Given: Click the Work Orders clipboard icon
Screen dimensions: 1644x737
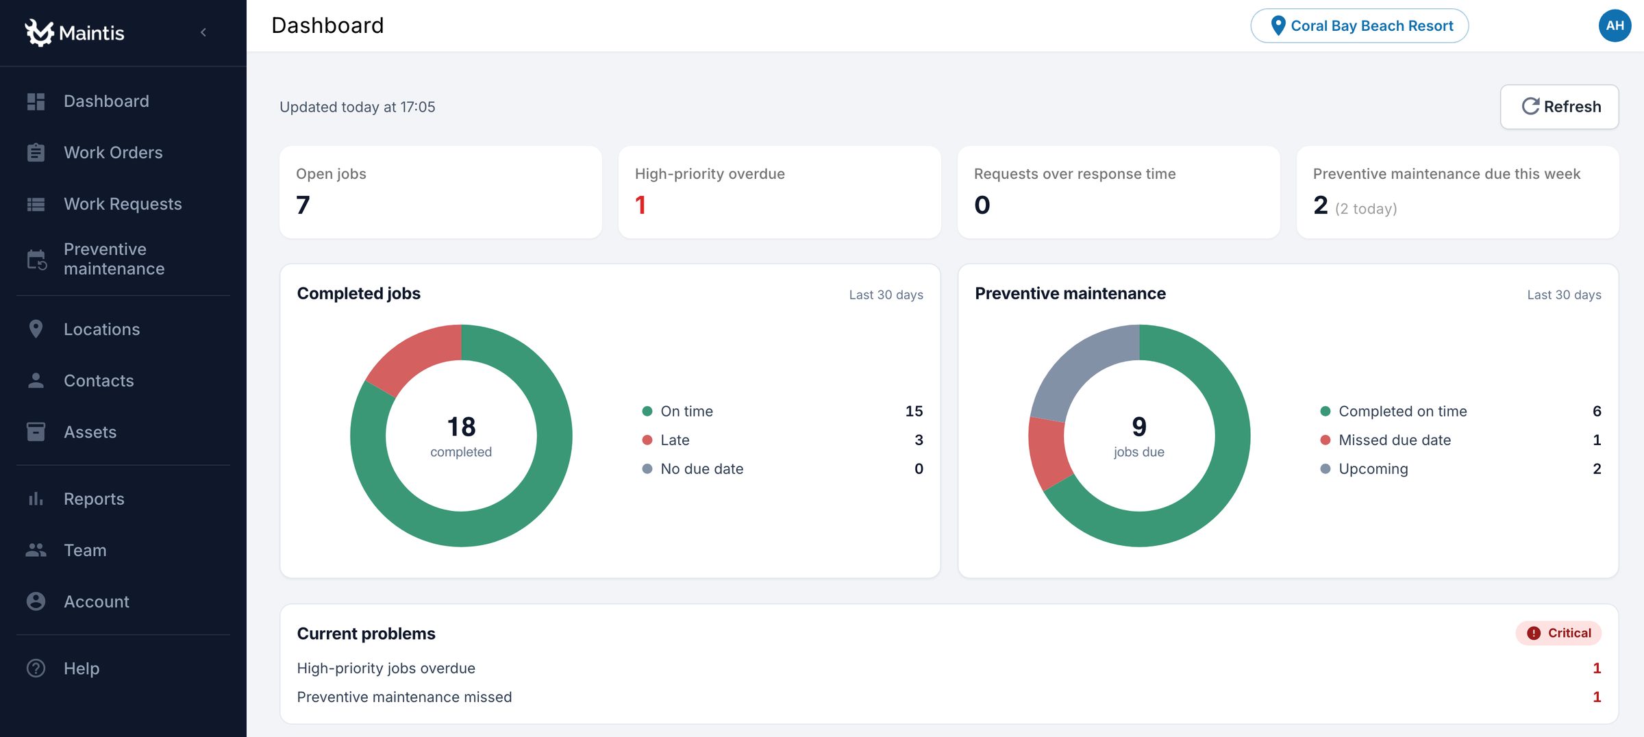Looking at the screenshot, I should [x=36, y=153].
